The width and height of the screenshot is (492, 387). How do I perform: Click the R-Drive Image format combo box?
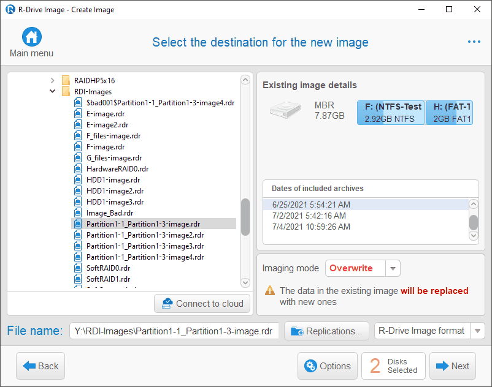coord(429,331)
